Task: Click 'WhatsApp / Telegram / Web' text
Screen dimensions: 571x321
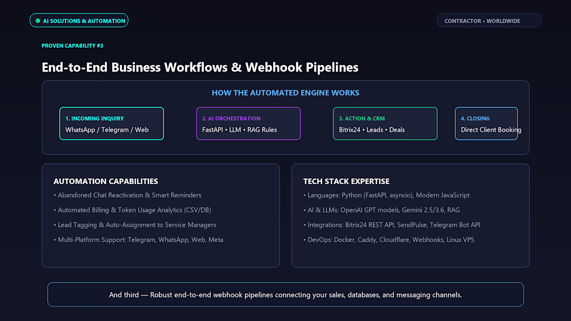Action: [x=107, y=130]
